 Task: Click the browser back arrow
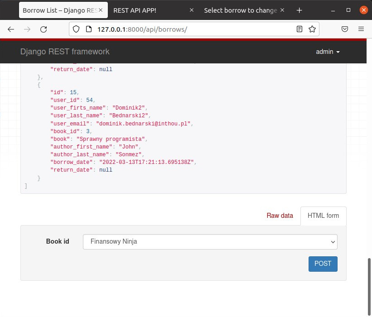pyautogui.click(x=11, y=29)
